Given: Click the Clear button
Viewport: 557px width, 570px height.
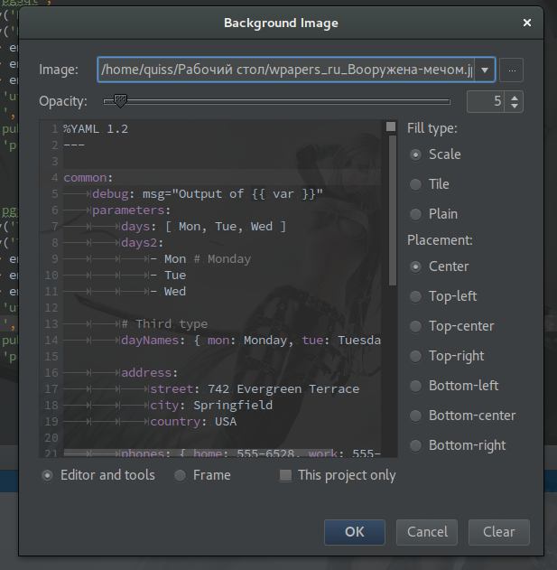Looking at the screenshot, I should tap(498, 532).
